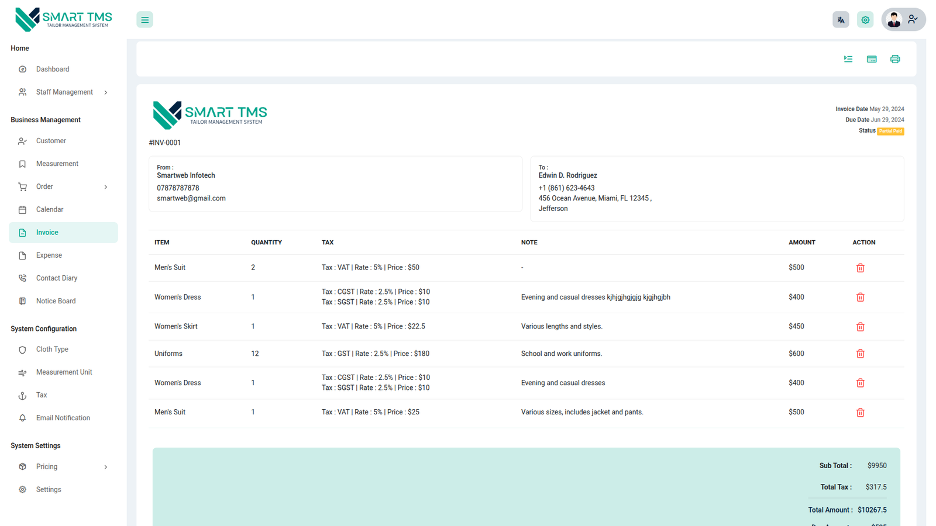This screenshot has width=936, height=526.
Task: Open the settings gear in header
Action: point(865,20)
